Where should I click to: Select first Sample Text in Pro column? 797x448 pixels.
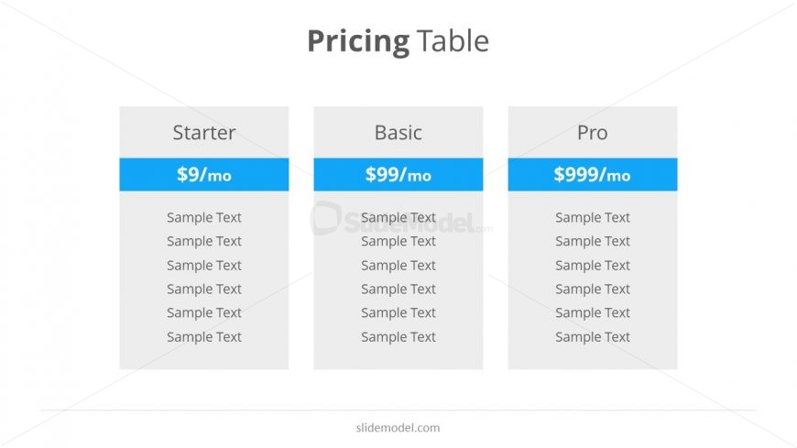(592, 218)
